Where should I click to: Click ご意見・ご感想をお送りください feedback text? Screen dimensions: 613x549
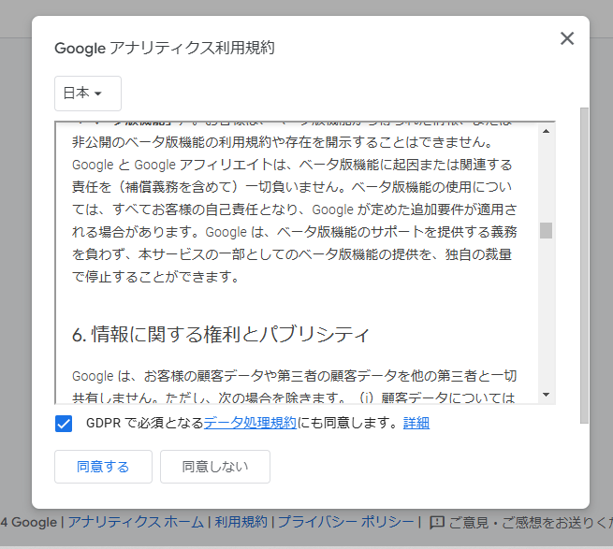[x=529, y=522]
